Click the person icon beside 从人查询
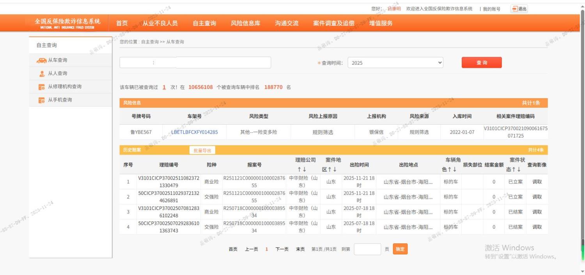 [42, 74]
